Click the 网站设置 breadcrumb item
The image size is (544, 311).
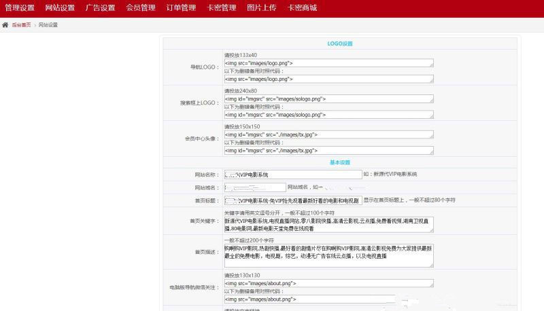pos(48,24)
